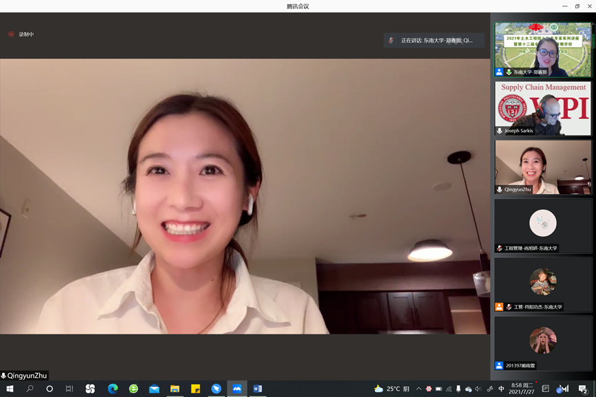Select the 东南大学-郑嘉那 video thumbnail
The height and width of the screenshot is (397, 596).
[x=542, y=48]
